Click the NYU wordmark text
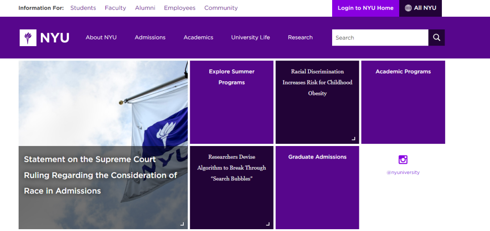490x231 pixels. click(55, 38)
